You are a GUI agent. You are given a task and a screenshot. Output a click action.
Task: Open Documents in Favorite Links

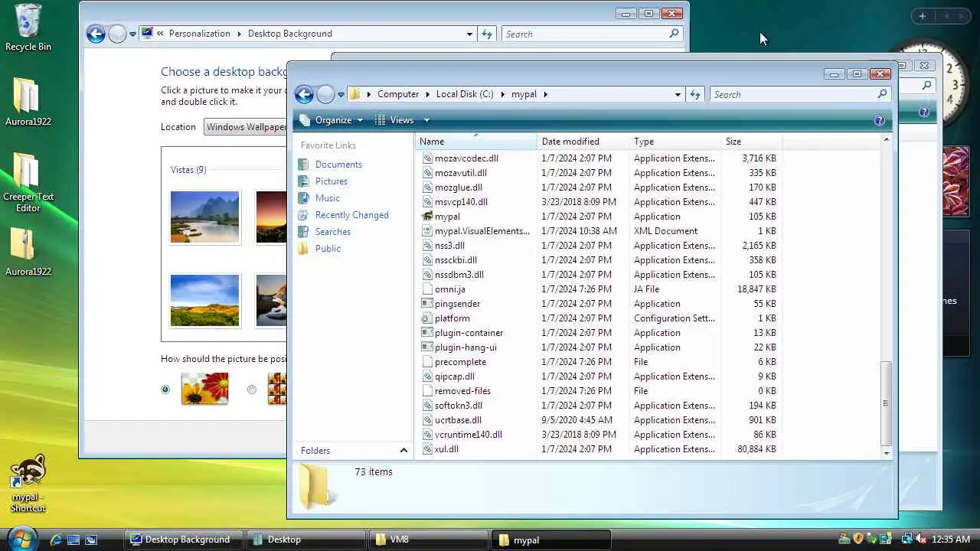point(338,165)
